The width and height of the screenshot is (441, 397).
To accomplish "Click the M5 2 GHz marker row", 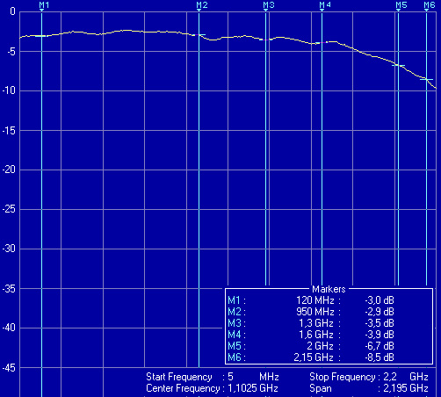I will coord(311,346).
